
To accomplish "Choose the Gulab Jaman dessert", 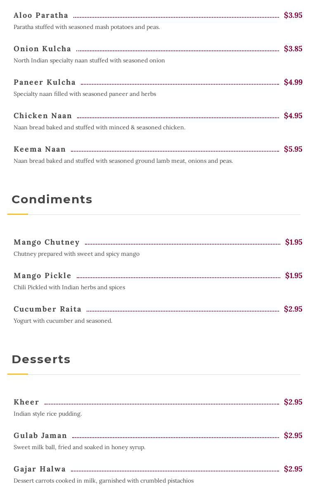I will [x=40, y=436].
